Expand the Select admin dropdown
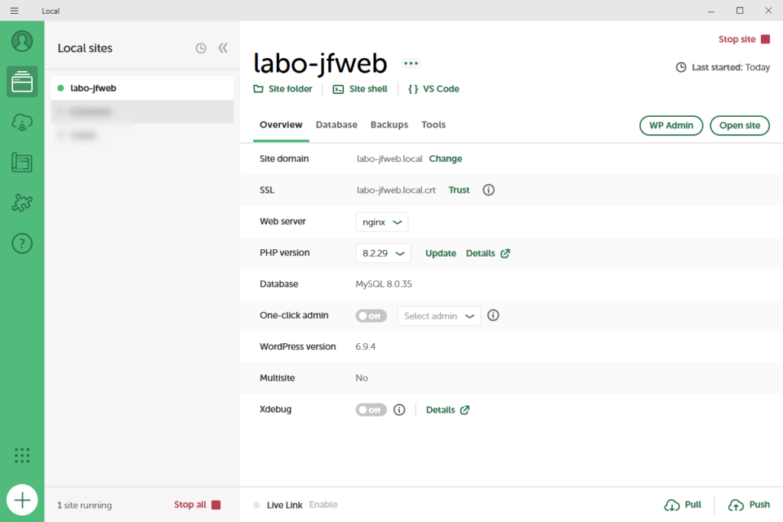Screen dimensions: 783x522 [439, 316]
